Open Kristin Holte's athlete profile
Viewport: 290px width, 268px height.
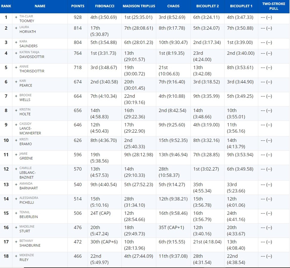tap(25, 112)
